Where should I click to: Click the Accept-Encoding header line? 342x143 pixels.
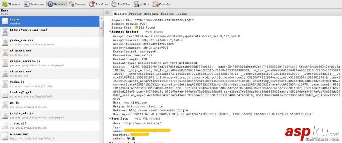(143, 44)
